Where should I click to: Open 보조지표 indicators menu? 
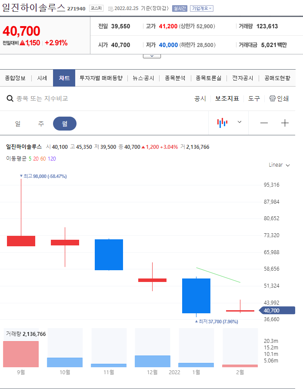227,98
